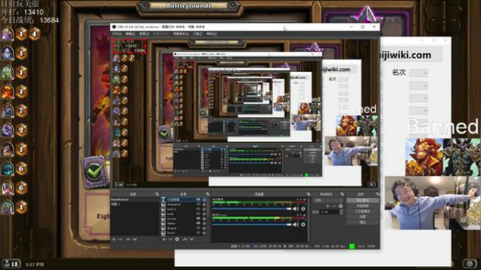The height and width of the screenshot is (270, 481).
Task: Open source properties gear in Sources panel footer
Action: tap(177, 239)
